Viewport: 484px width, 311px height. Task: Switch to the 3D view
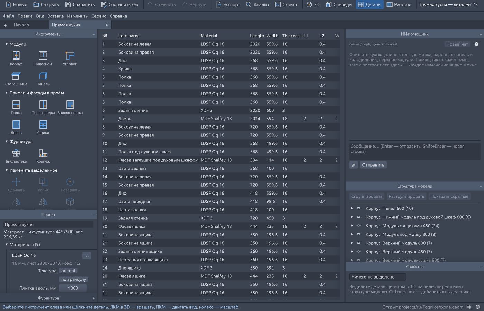coord(313,4)
